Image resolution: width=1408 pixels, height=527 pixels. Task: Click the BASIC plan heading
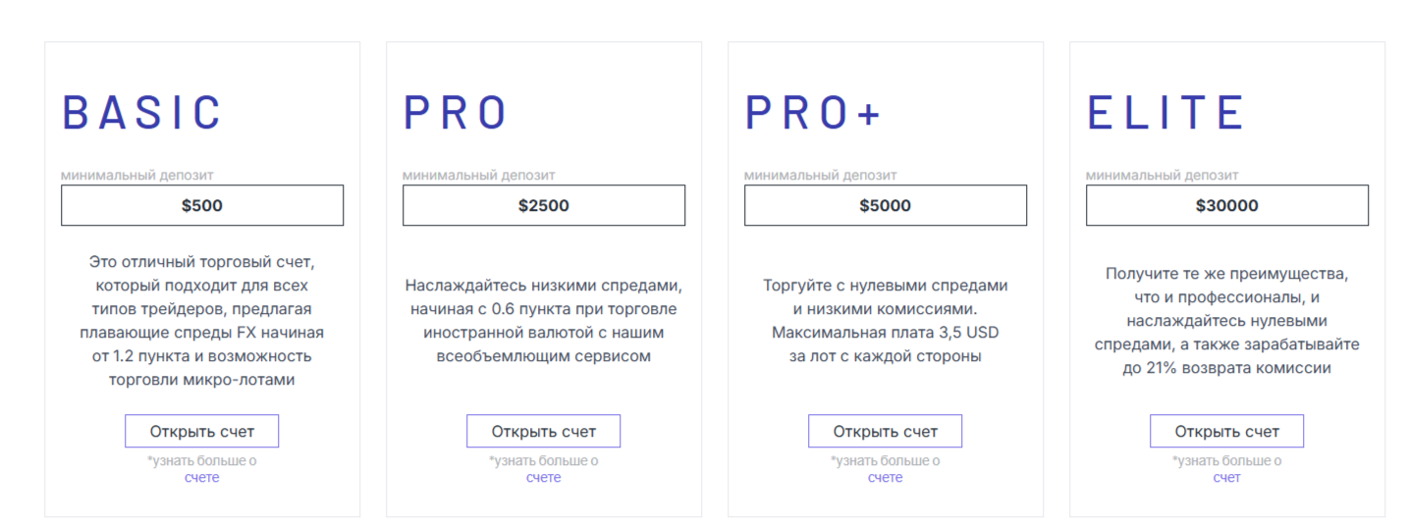pyautogui.click(x=142, y=113)
